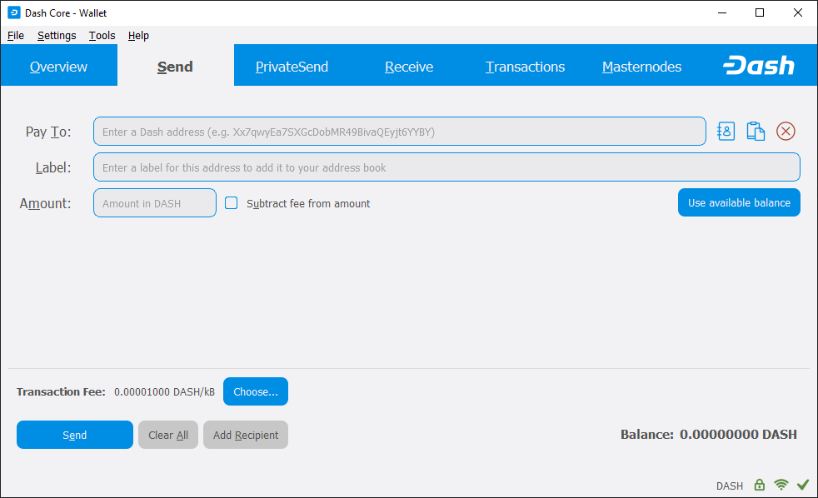818x498 pixels.
Task: Click the balance value 0.00000000 DASH
Action: 738,435
